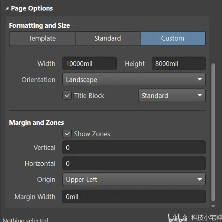Image resolution: width=222 pixels, height=222 pixels.
Task: Click the Margin Width input field
Action: [134, 197]
